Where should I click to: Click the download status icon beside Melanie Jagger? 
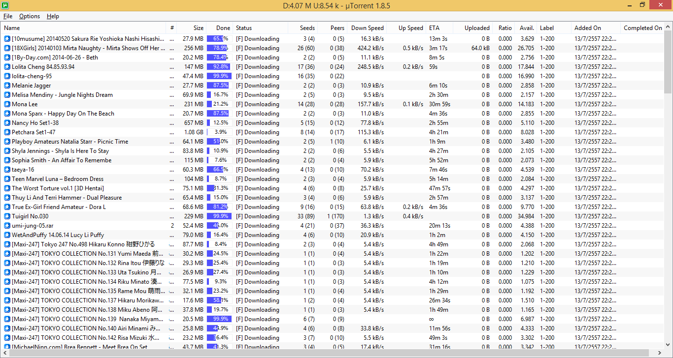[x=7, y=86]
